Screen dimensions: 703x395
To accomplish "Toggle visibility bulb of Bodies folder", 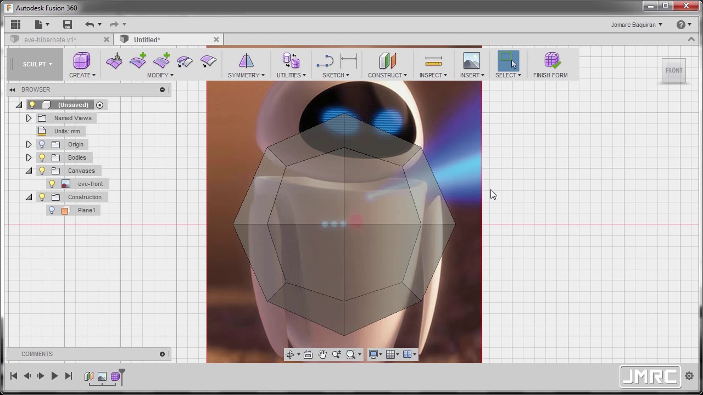I will [42, 157].
